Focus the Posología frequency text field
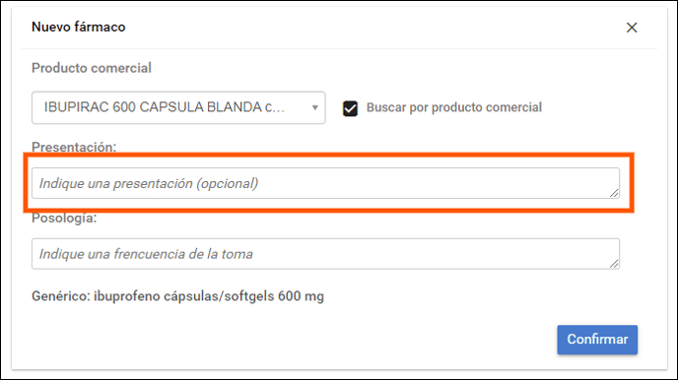The image size is (678, 380). [325, 253]
